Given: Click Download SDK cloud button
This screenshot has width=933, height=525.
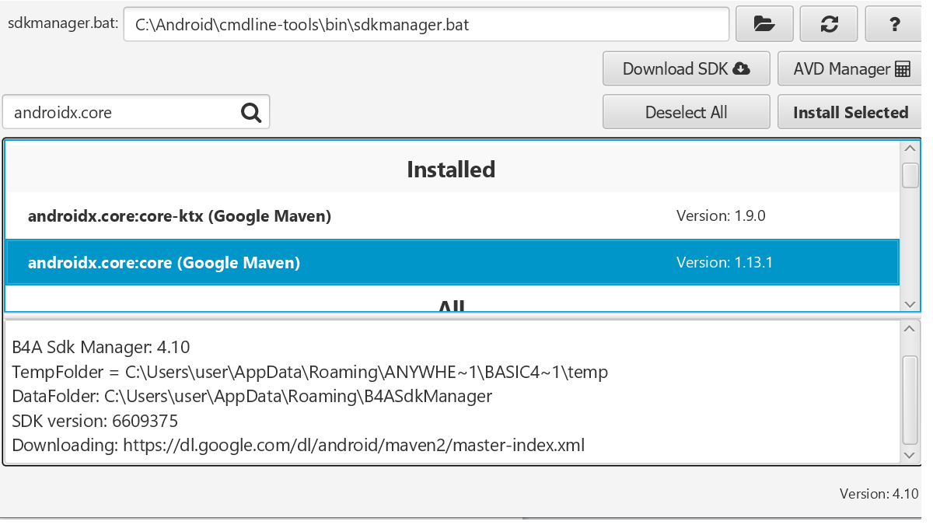Looking at the screenshot, I should point(686,69).
